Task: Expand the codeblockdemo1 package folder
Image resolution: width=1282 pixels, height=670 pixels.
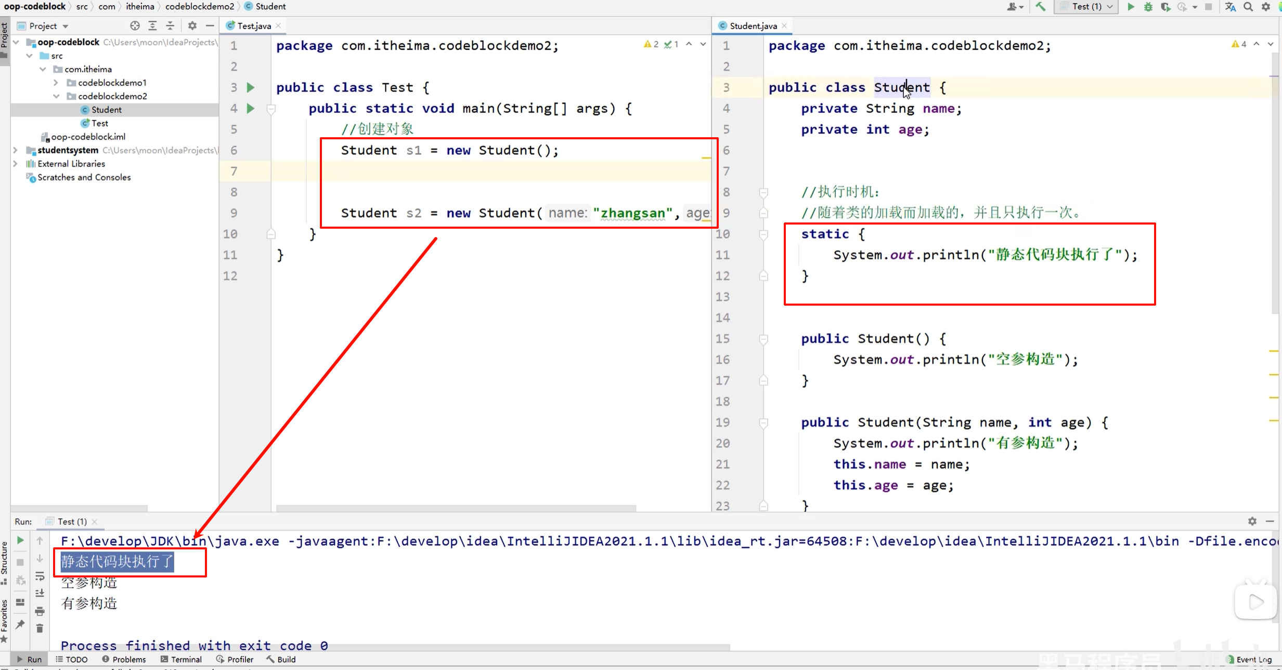Action: tap(56, 83)
